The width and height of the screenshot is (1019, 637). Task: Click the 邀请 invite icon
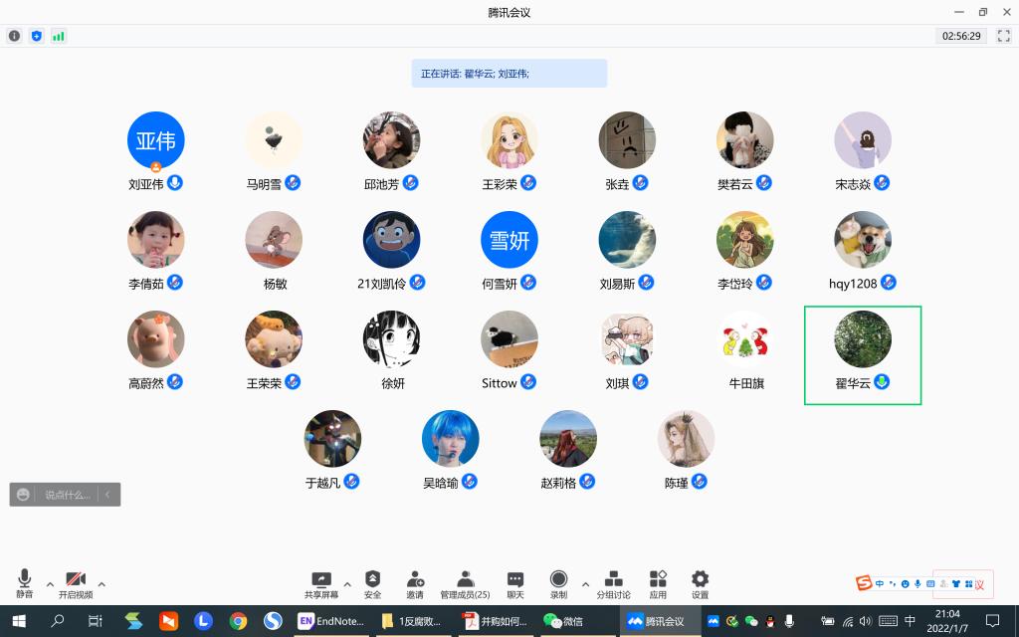(x=415, y=583)
